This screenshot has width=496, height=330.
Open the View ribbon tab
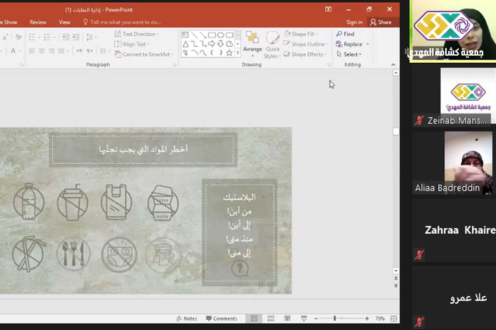point(64,22)
